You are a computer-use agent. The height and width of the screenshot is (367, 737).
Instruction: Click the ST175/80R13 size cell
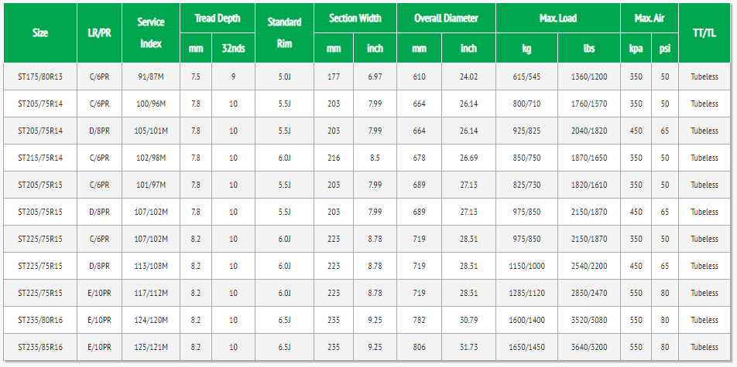(x=40, y=76)
